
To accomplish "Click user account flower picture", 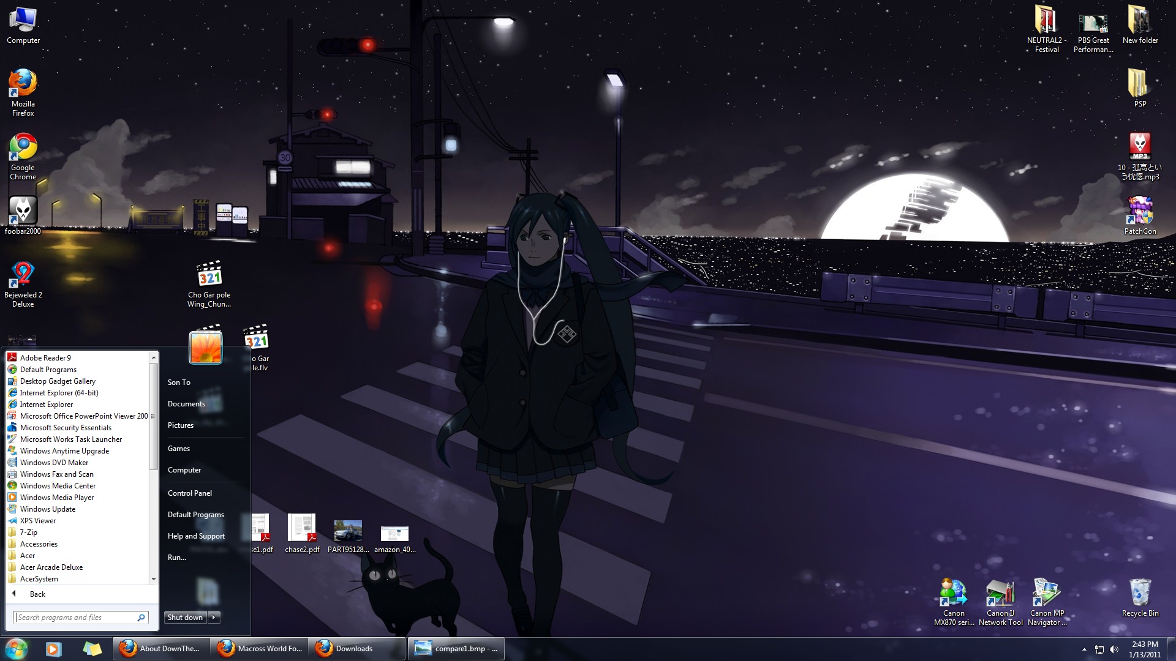I will 206,347.
